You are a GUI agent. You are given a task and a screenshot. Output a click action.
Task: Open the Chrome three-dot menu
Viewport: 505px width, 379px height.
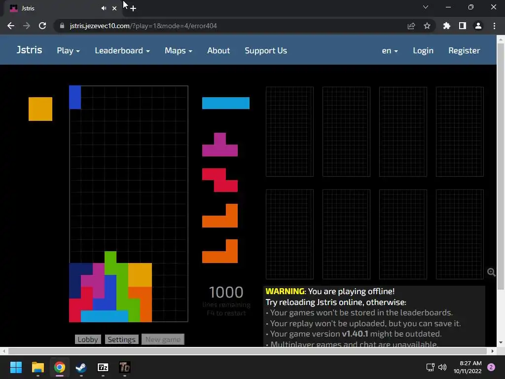494,26
